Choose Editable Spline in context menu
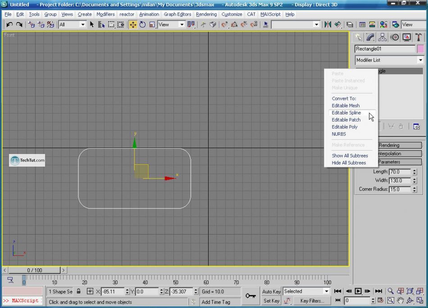This screenshot has height=308, width=428. pyautogui.click(x=346, y=113)
